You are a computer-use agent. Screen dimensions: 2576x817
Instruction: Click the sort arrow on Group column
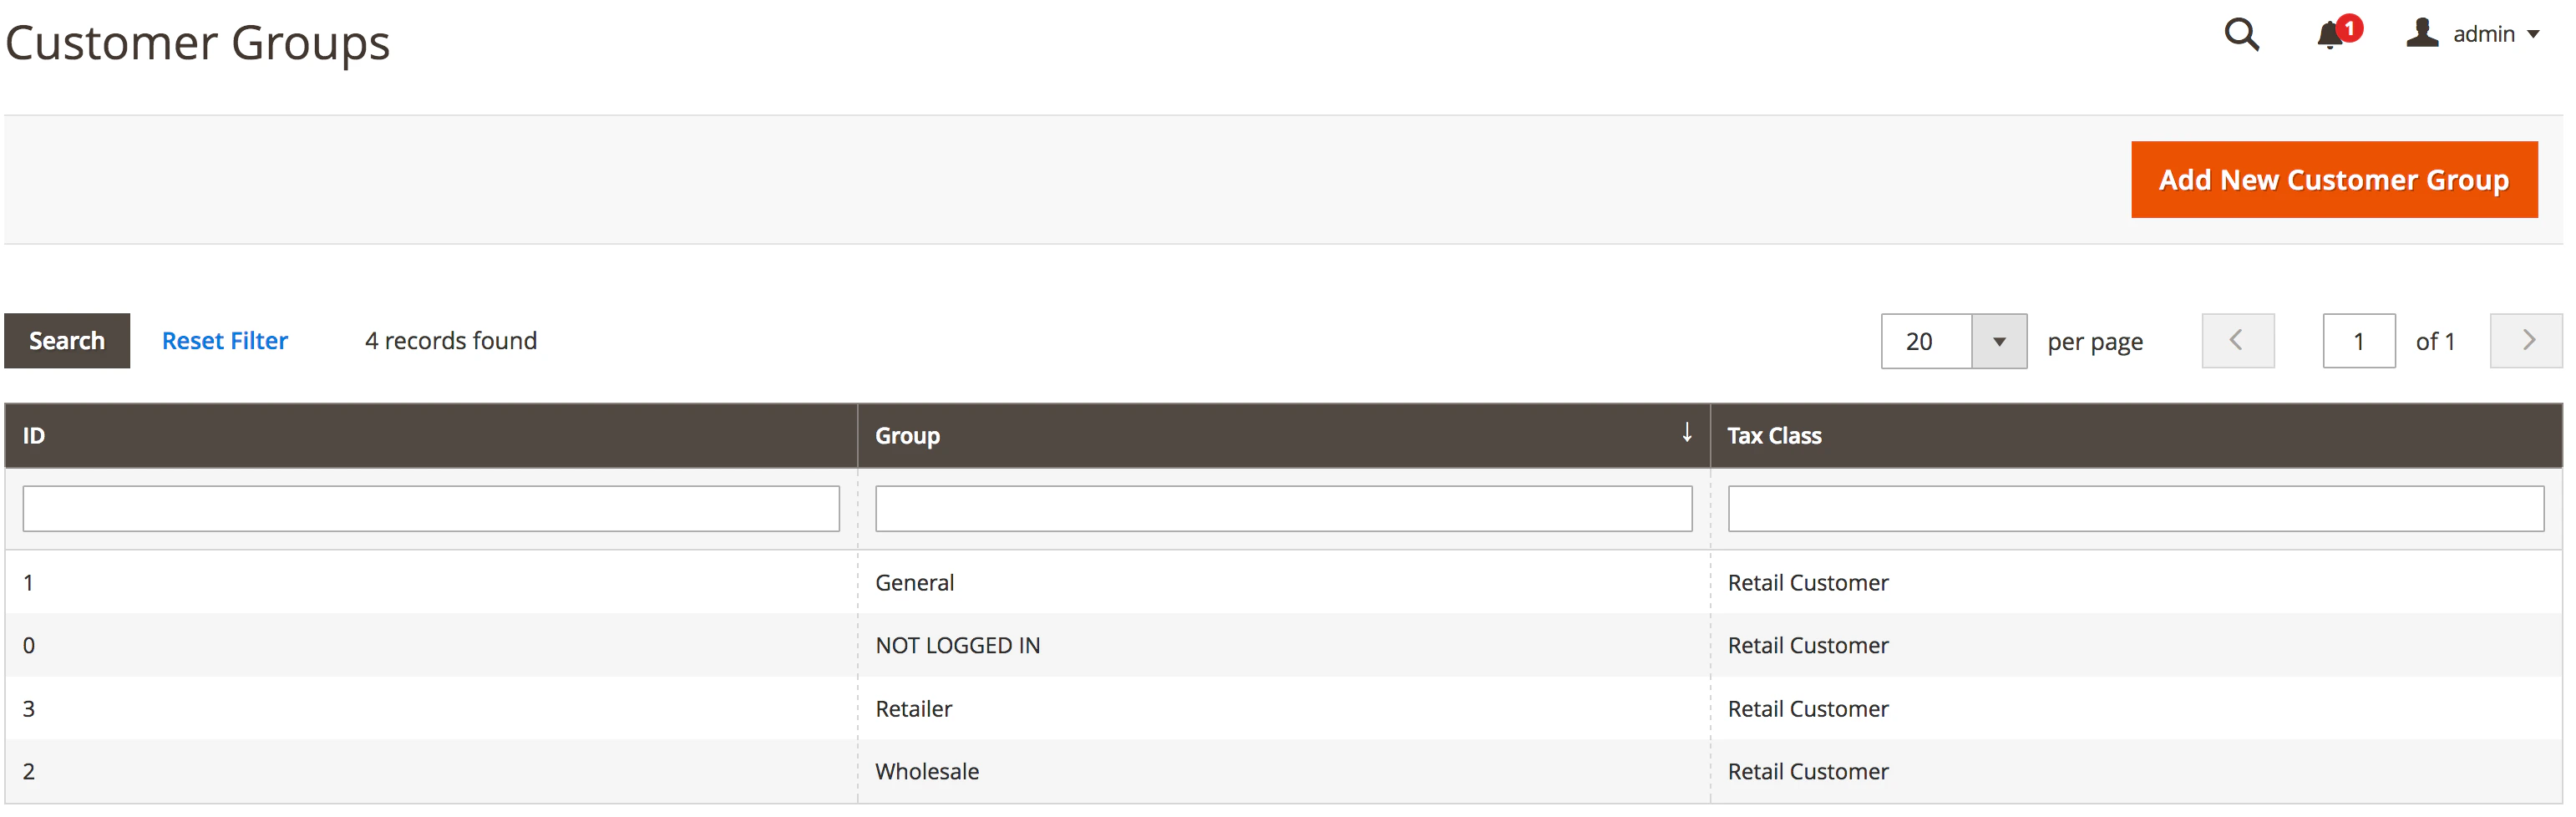pos(1687,433)
